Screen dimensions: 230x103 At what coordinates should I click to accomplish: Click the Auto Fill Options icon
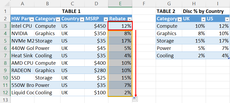point(135,99)
